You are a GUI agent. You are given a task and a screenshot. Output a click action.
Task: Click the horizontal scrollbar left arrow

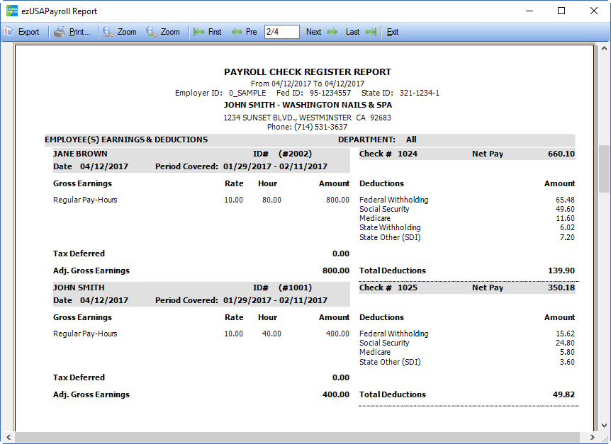pyautogui.click(x=6, y=438)
